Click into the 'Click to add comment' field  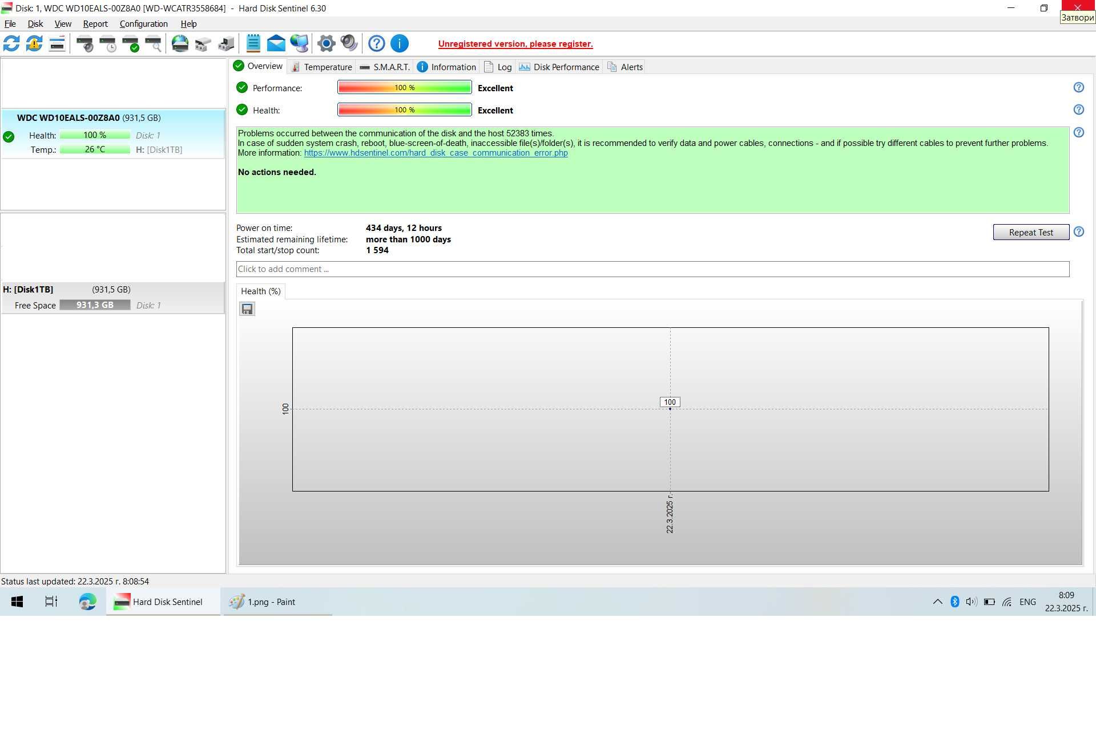652,269
